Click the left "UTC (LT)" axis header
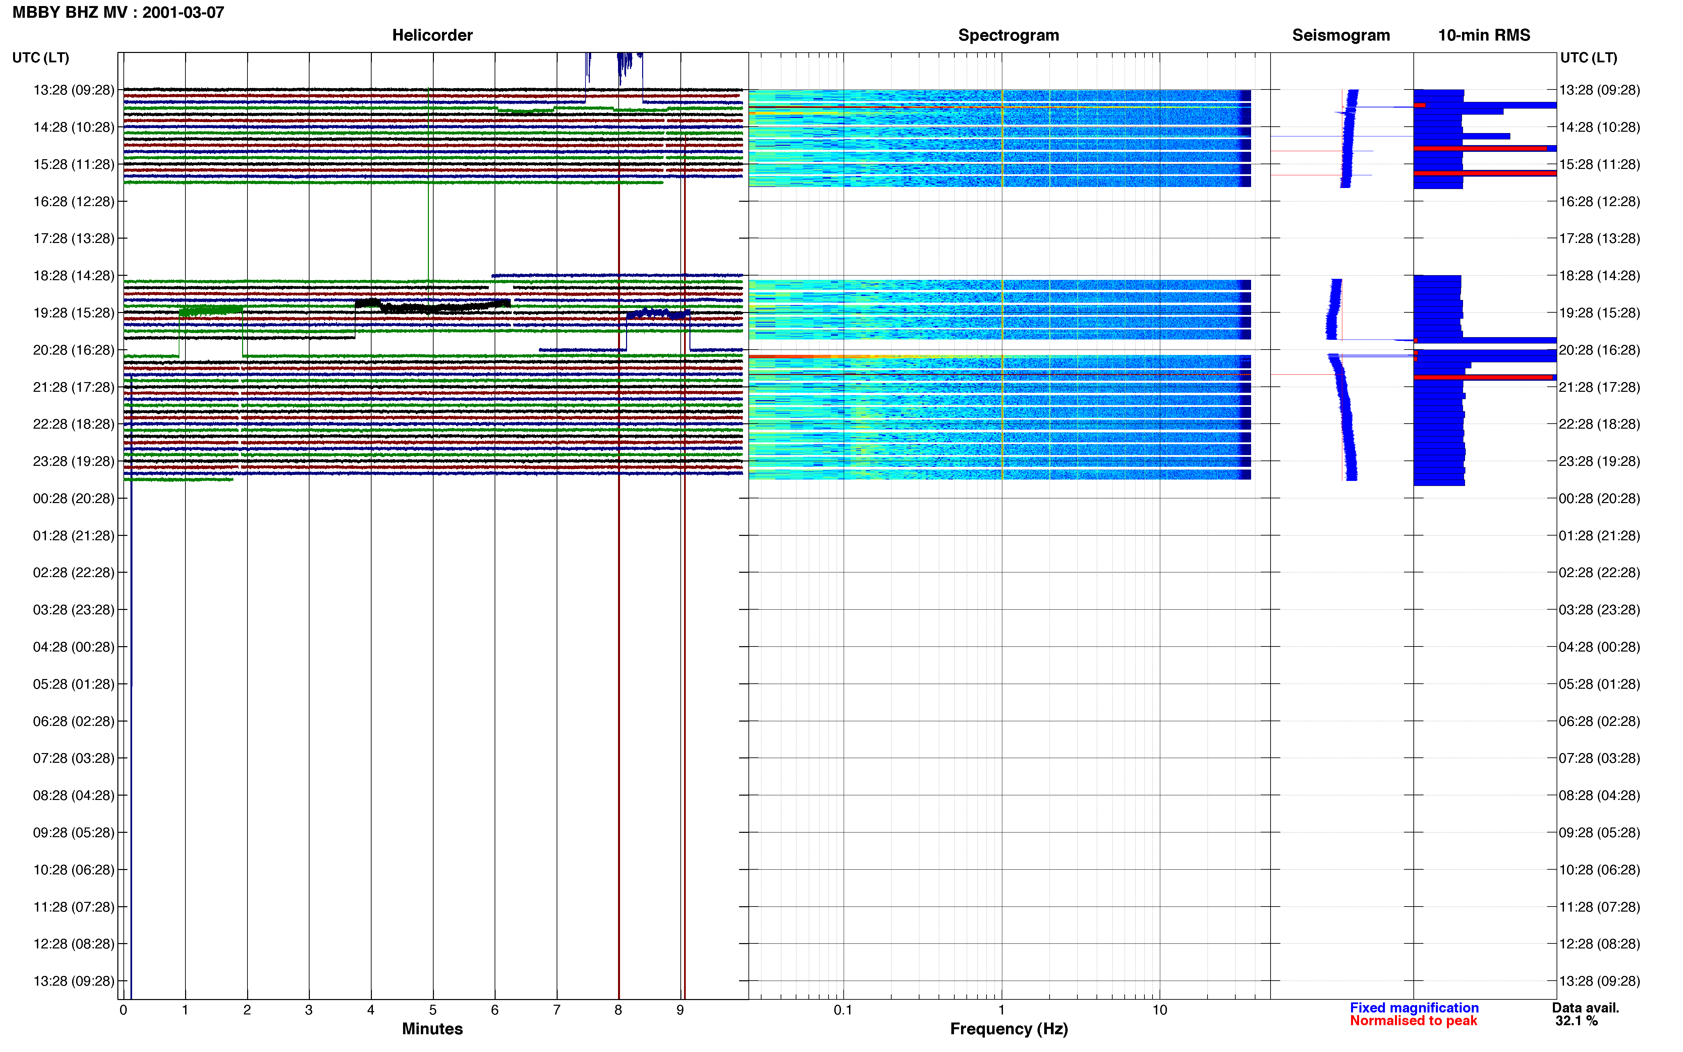Screen dimensions: 1683x1052 click(41, 58)
